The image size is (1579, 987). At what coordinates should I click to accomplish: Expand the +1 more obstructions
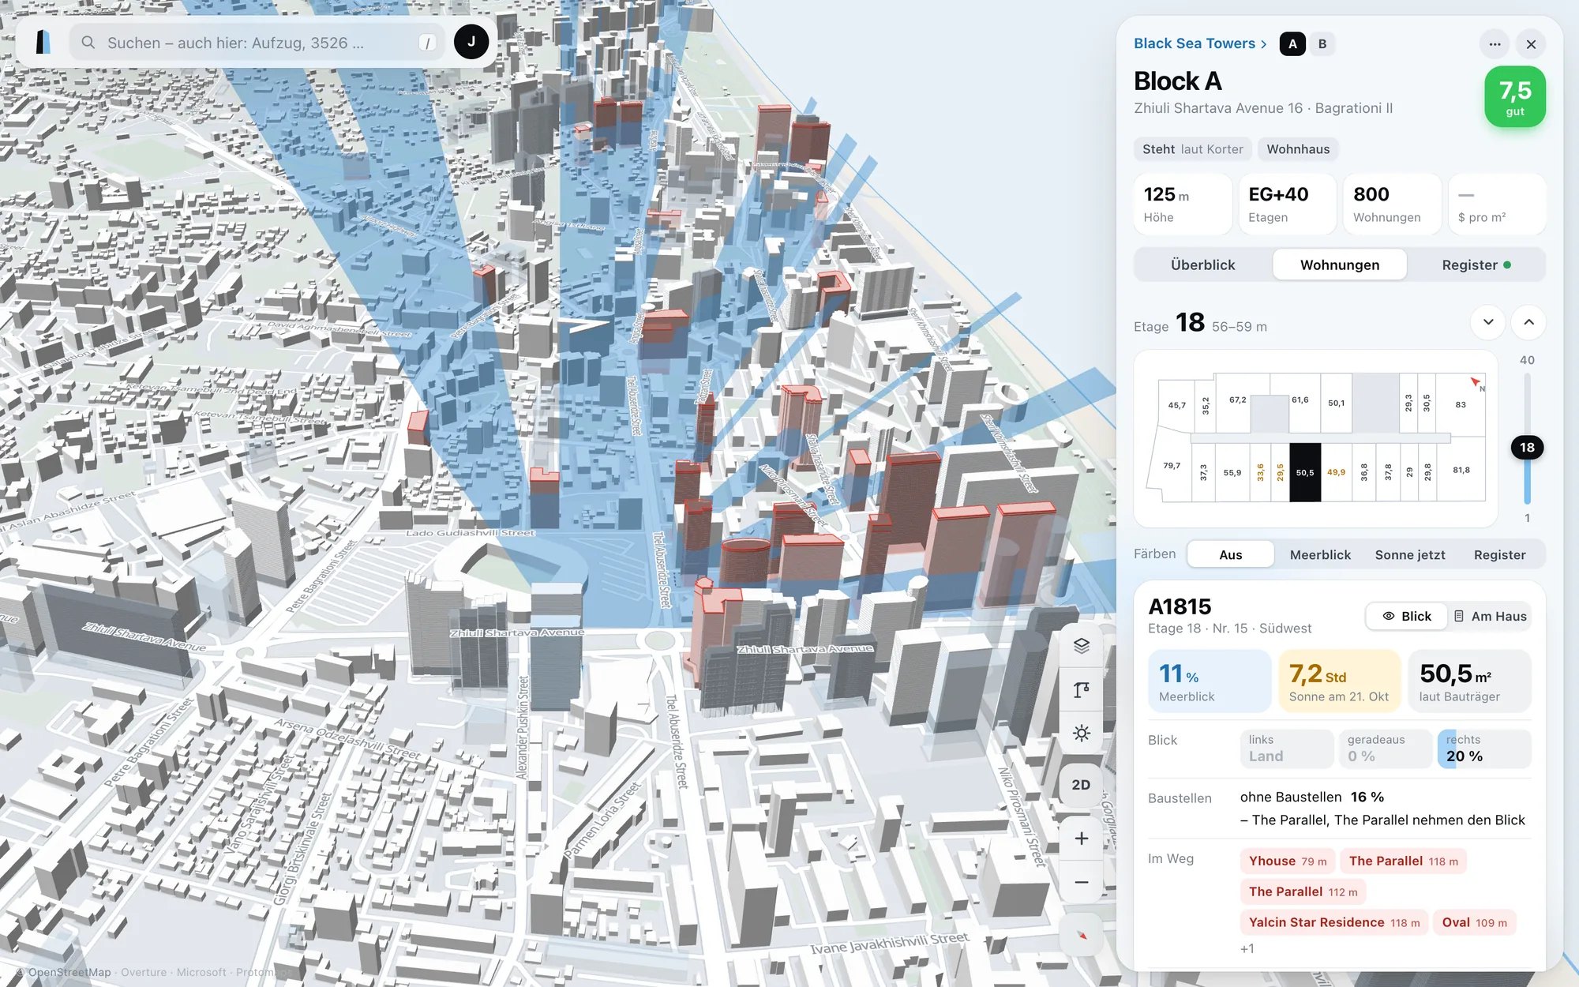tap(1247, 948)
